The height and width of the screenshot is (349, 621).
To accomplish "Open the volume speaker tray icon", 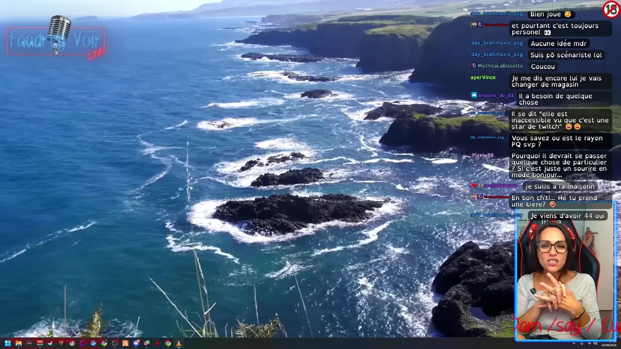I will [595, 343].
